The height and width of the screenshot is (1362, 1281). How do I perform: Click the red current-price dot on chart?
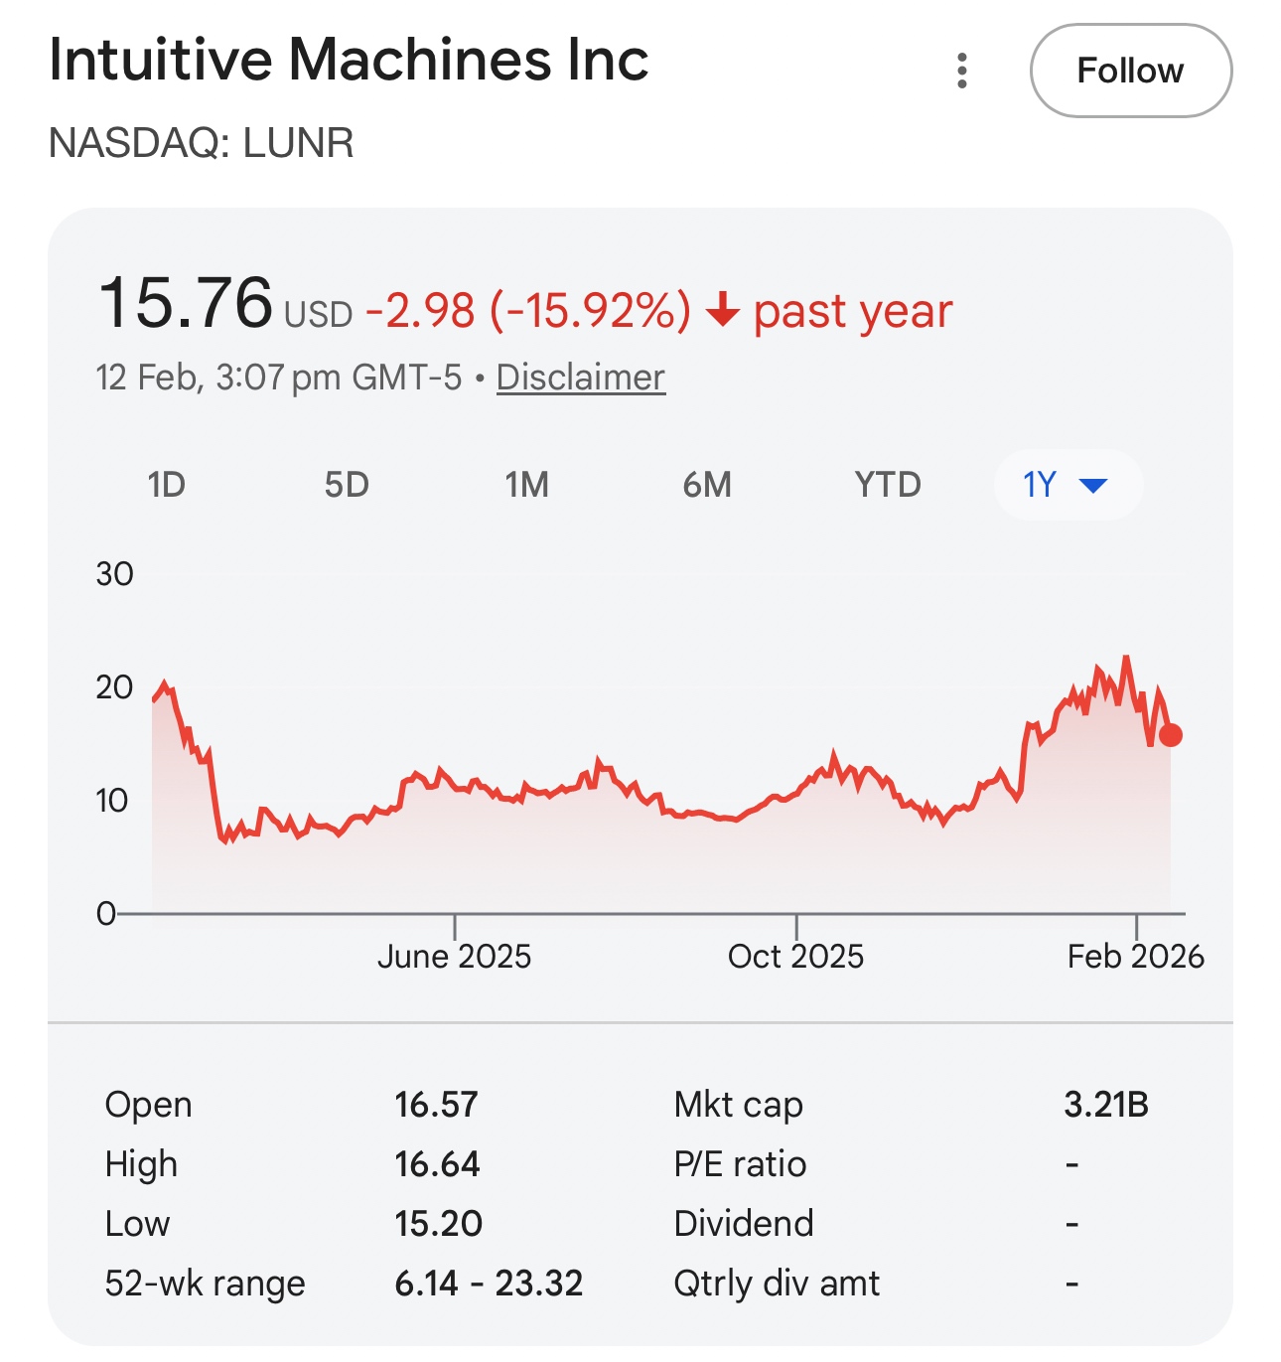(1171, 735)
